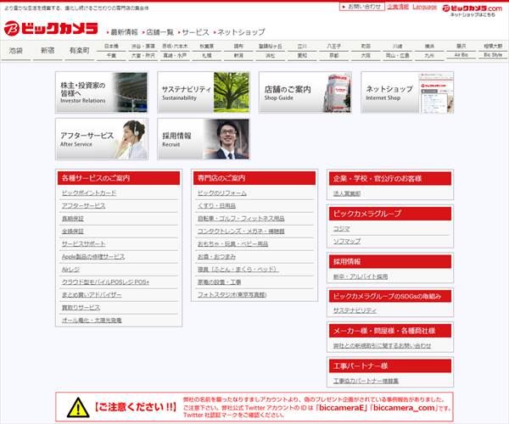Open the ビックカメラ.com net shop logo link
The image size is (509, 424).
point(473,8)
